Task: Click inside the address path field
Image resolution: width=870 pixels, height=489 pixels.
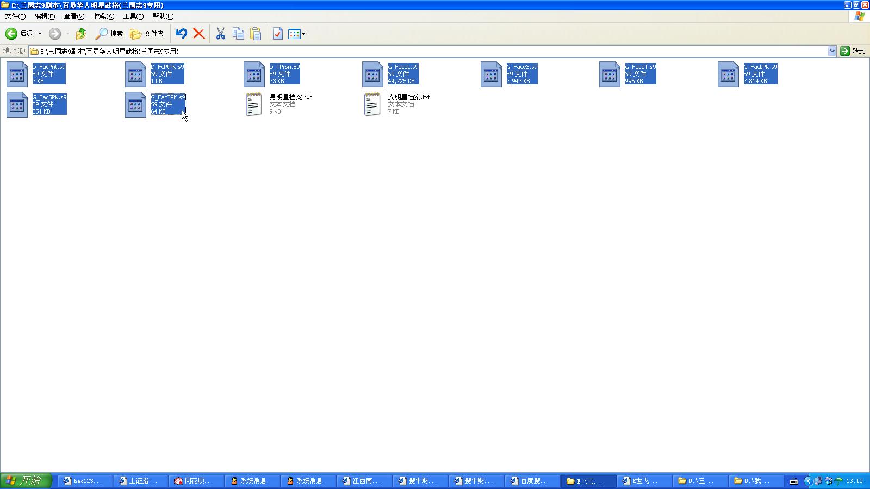Action: [430, 51]
